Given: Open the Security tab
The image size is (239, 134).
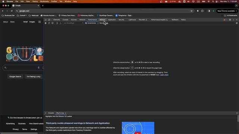Looking at the screenshot, I should [x=121, y=20].
